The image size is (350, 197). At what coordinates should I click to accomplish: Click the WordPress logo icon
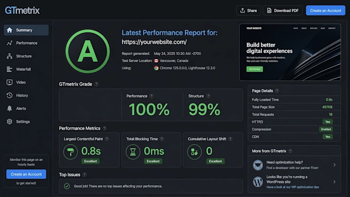pyautogui.click(x=258, y=182)
